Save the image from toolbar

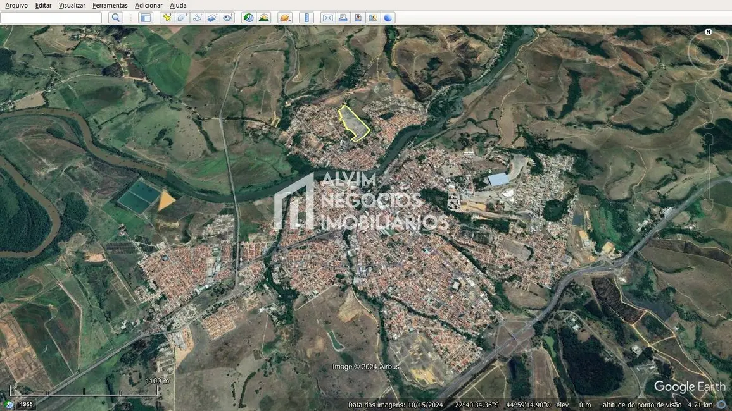point(358,18)
